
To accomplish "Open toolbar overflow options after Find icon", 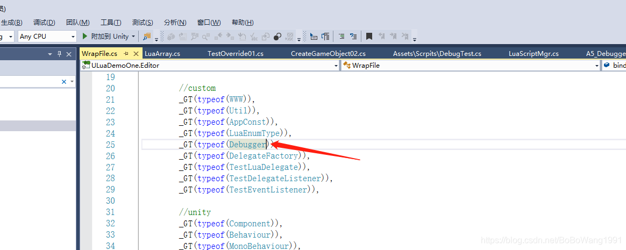I will pyautogui.click(x=156, y=39).
